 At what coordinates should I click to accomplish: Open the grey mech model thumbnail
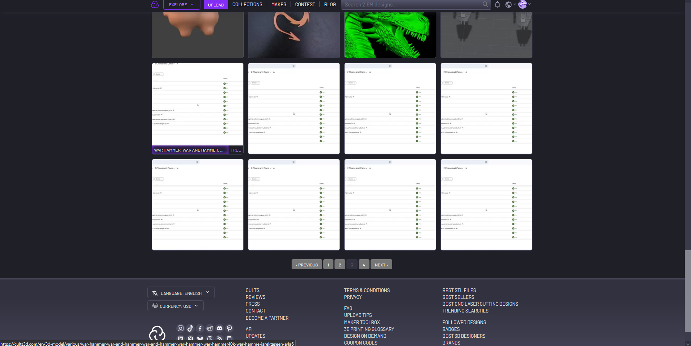486,35
